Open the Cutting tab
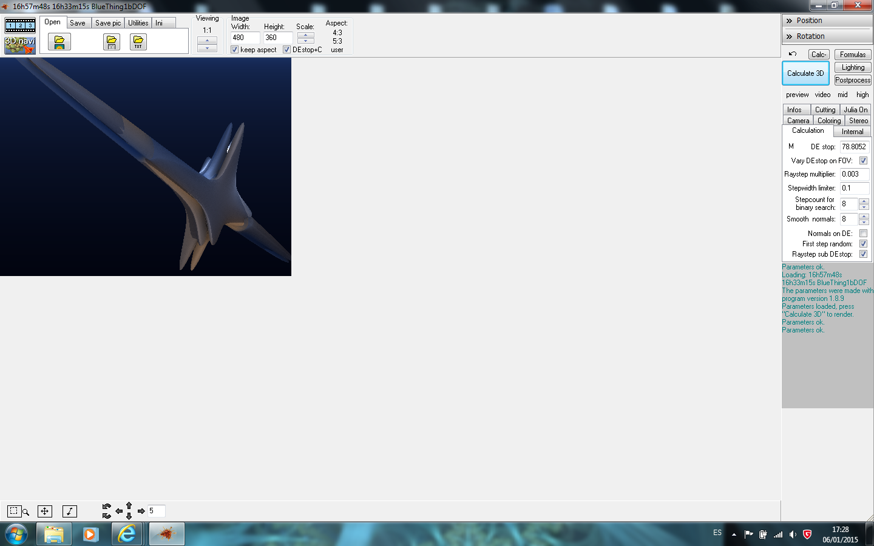This screenshot has width=874, height=546. pos(825,110)
